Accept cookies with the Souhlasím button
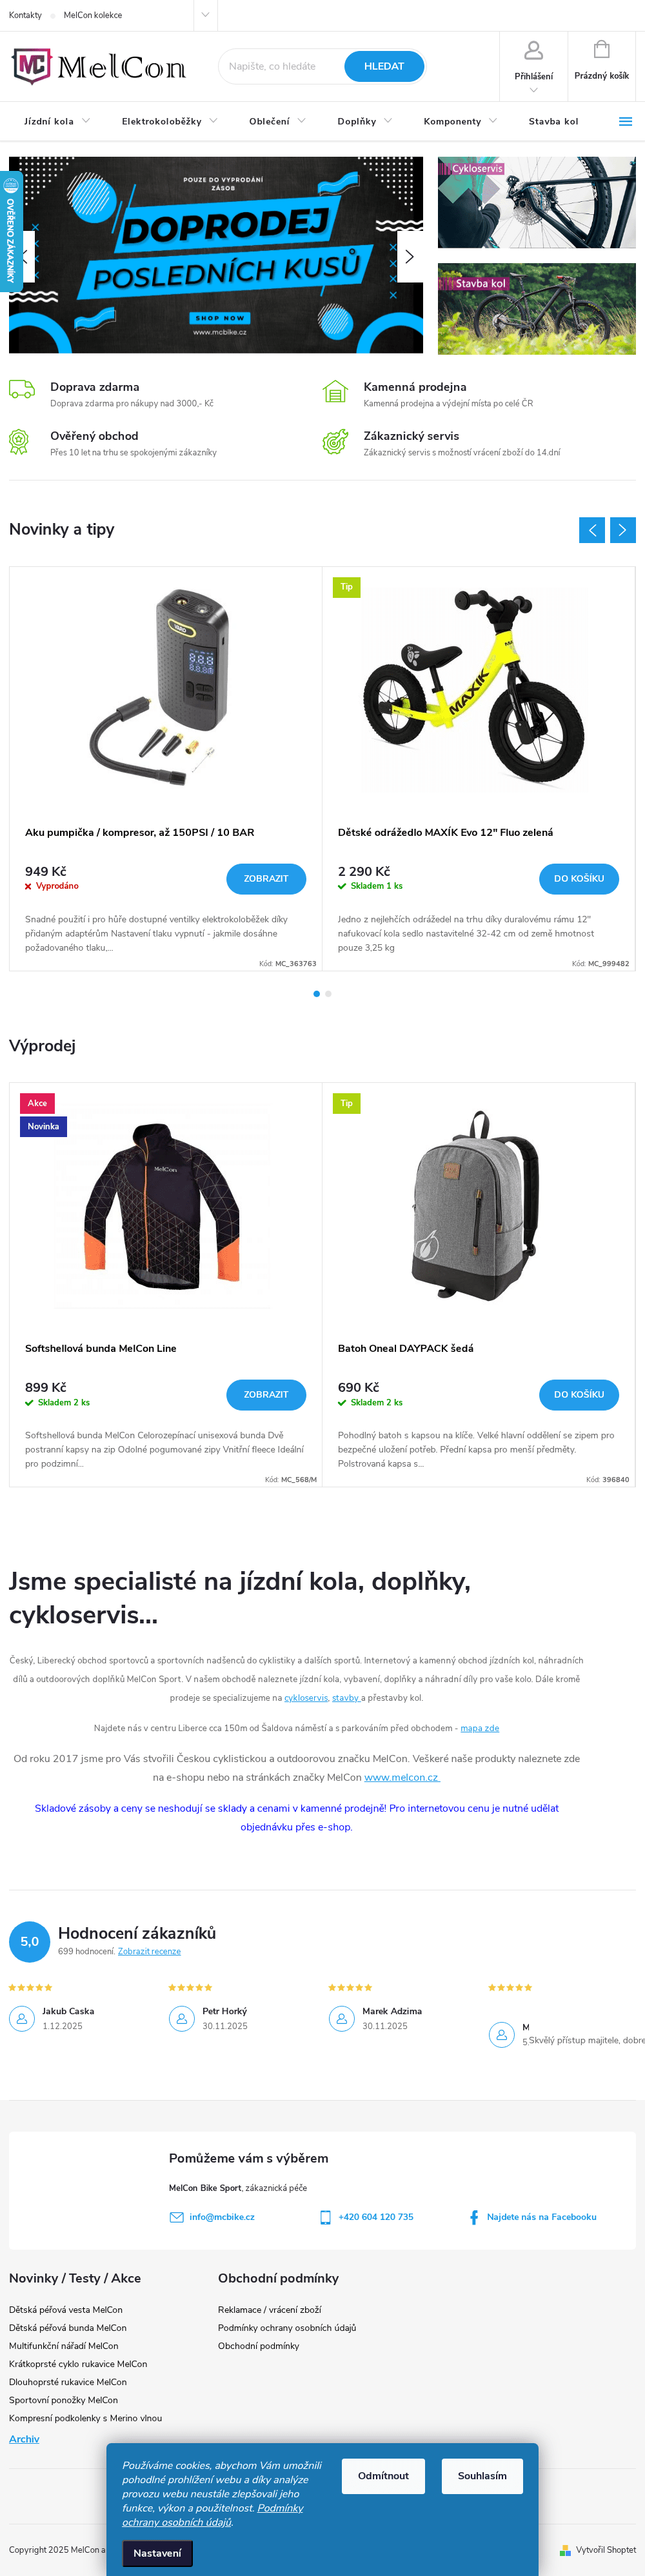Screen dimensions: 645x2576 482,2476
